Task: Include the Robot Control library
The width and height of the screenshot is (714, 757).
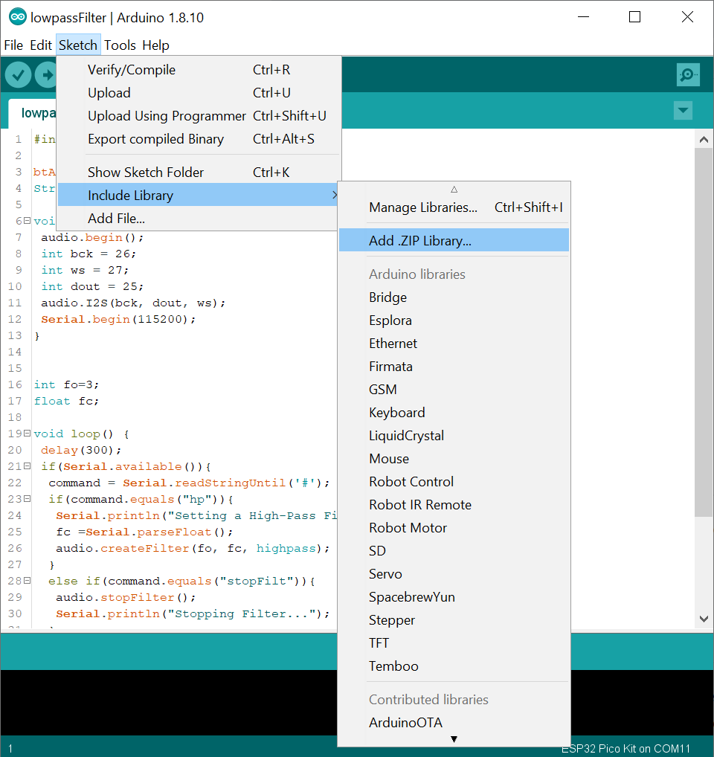Action: pyautogui.click(x=454, y=482)
